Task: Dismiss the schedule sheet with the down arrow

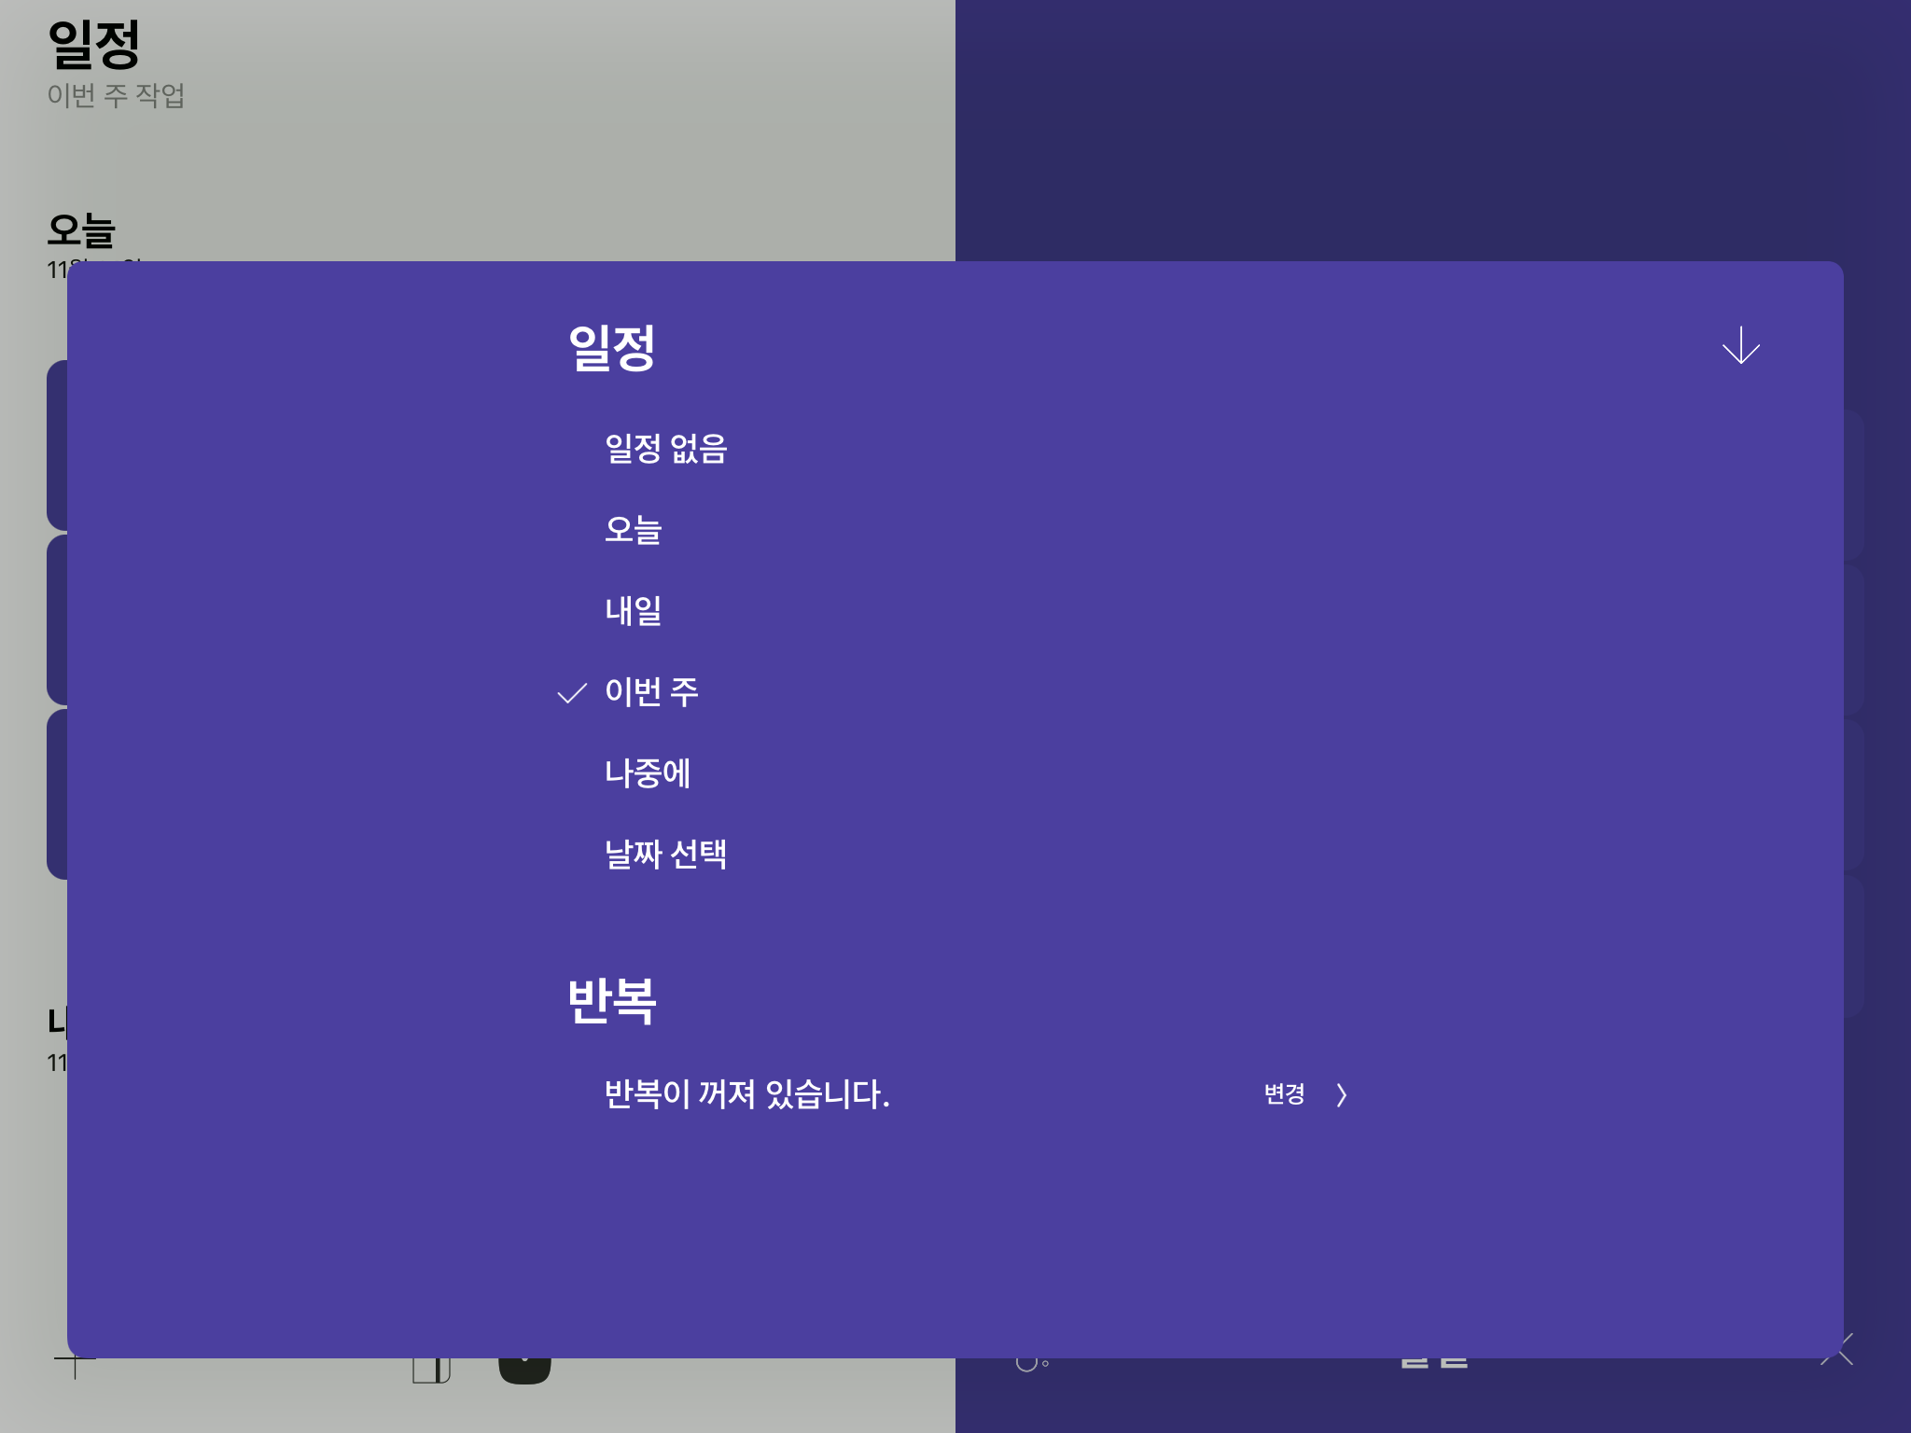Action: 1740,345
